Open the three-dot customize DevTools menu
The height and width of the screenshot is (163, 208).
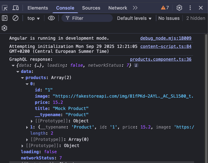190,8
